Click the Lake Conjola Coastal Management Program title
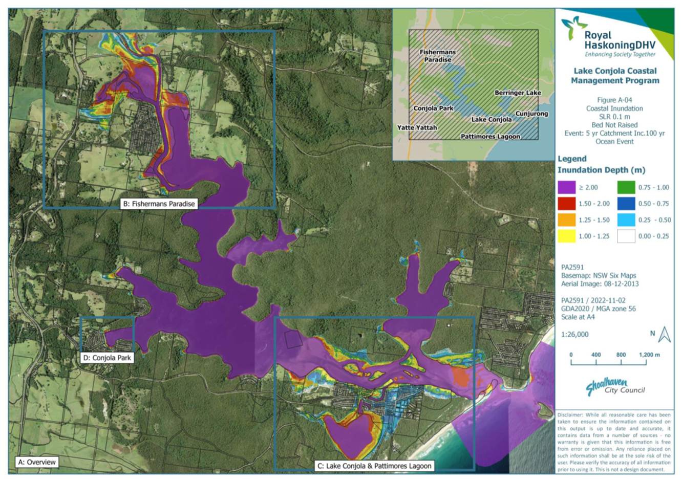 [615, 76]
